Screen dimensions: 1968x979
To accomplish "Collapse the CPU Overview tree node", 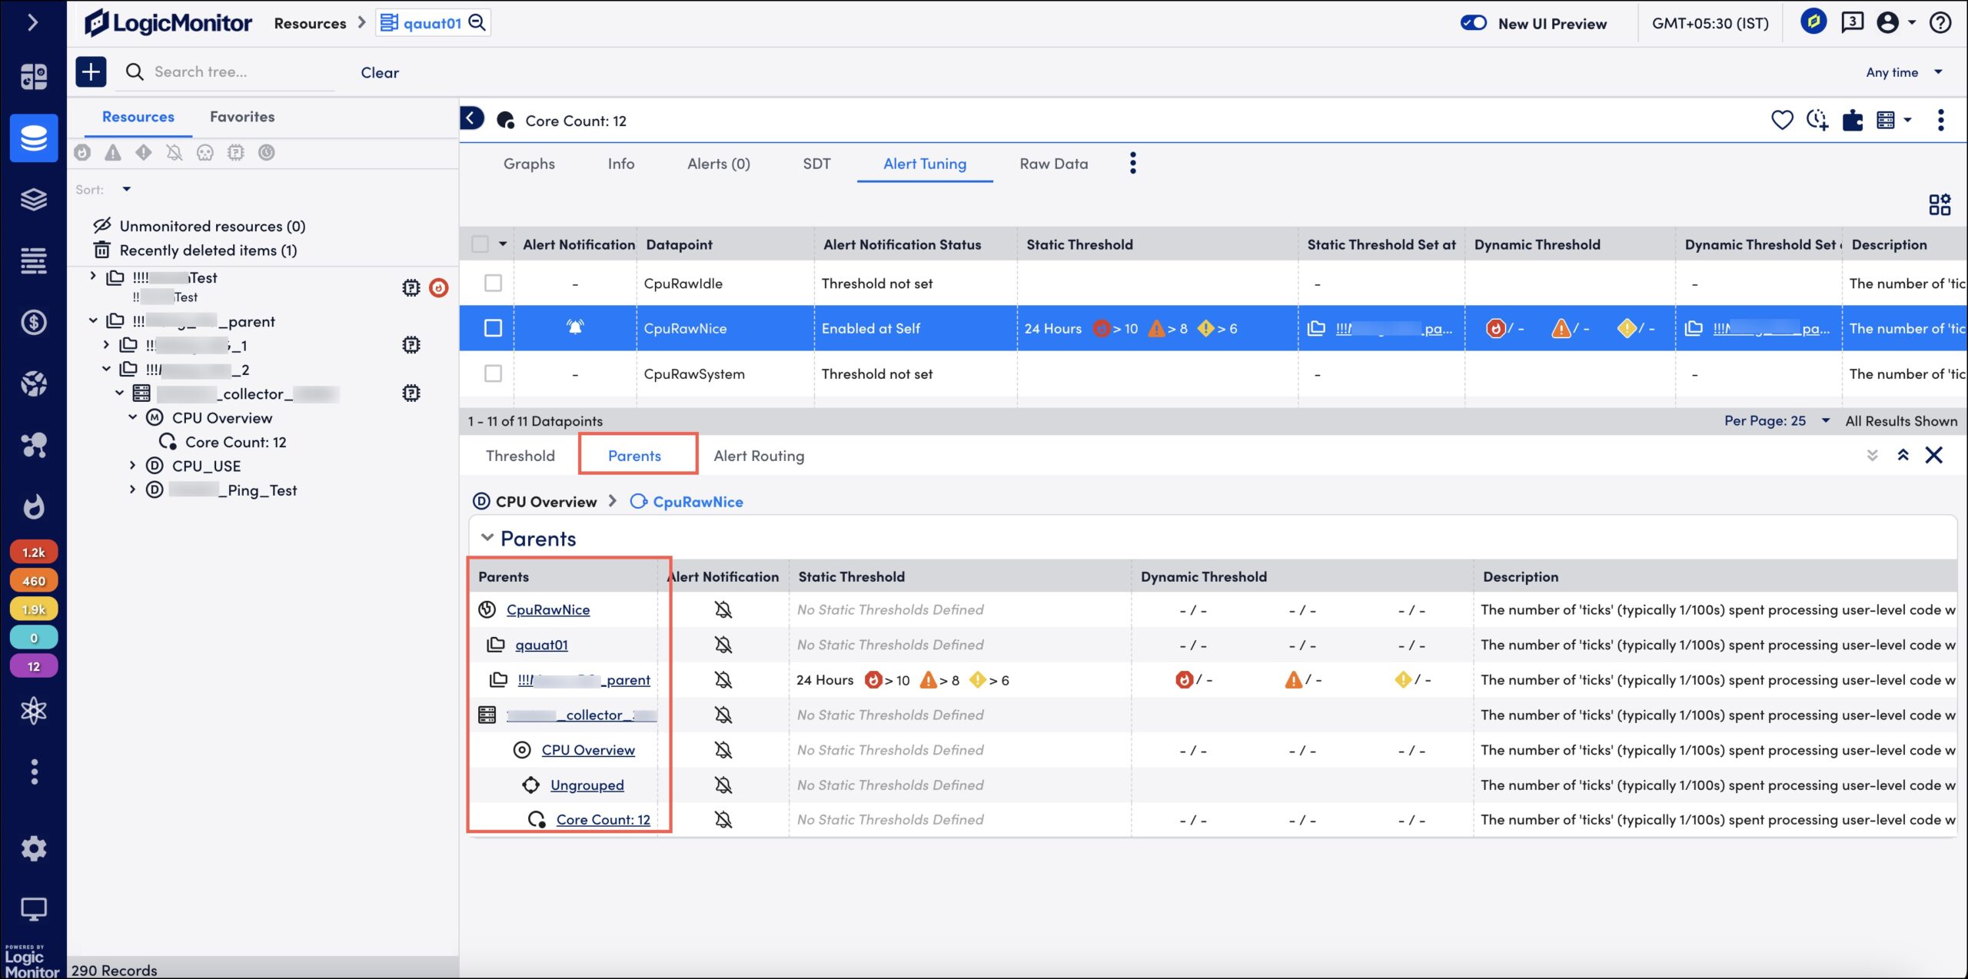I will pos(132,417).
